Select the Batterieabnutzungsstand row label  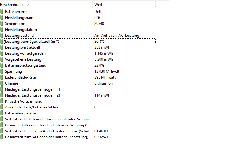pos(26,65)
